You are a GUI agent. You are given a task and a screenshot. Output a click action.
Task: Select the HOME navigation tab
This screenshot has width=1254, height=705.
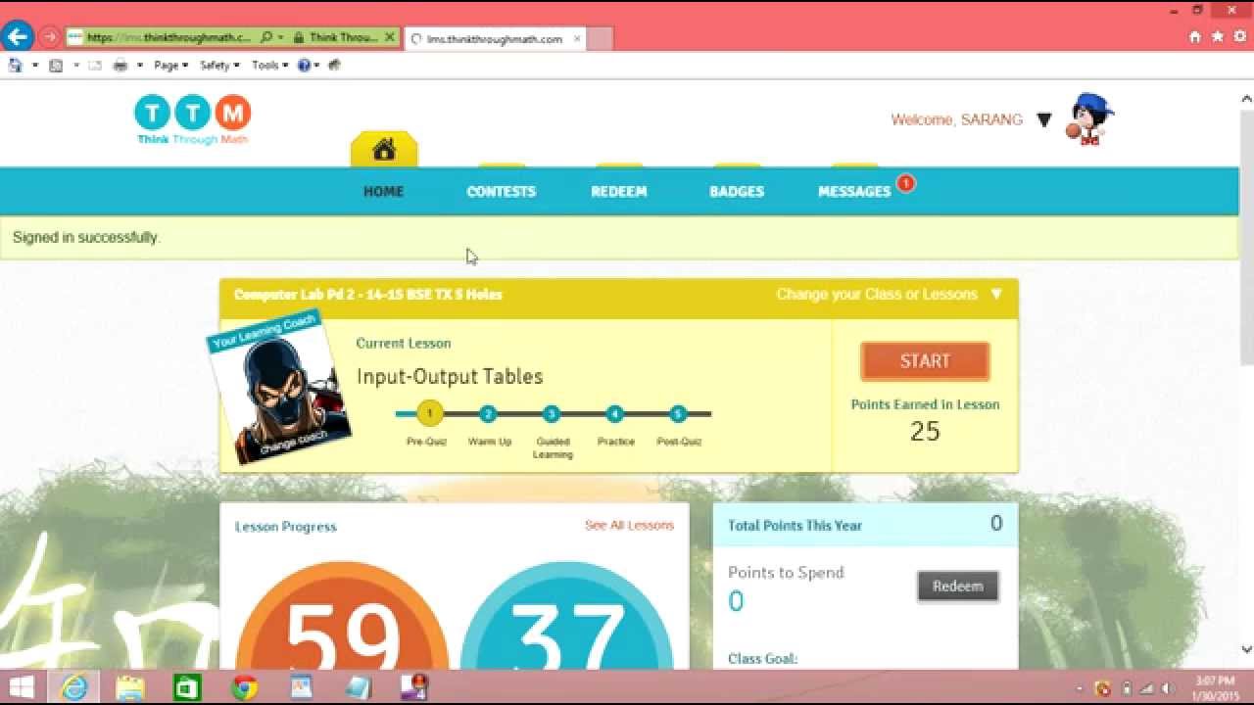[383, 192]
